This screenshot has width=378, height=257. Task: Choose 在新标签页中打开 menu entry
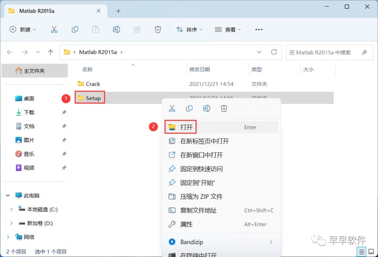pos(221,141)
